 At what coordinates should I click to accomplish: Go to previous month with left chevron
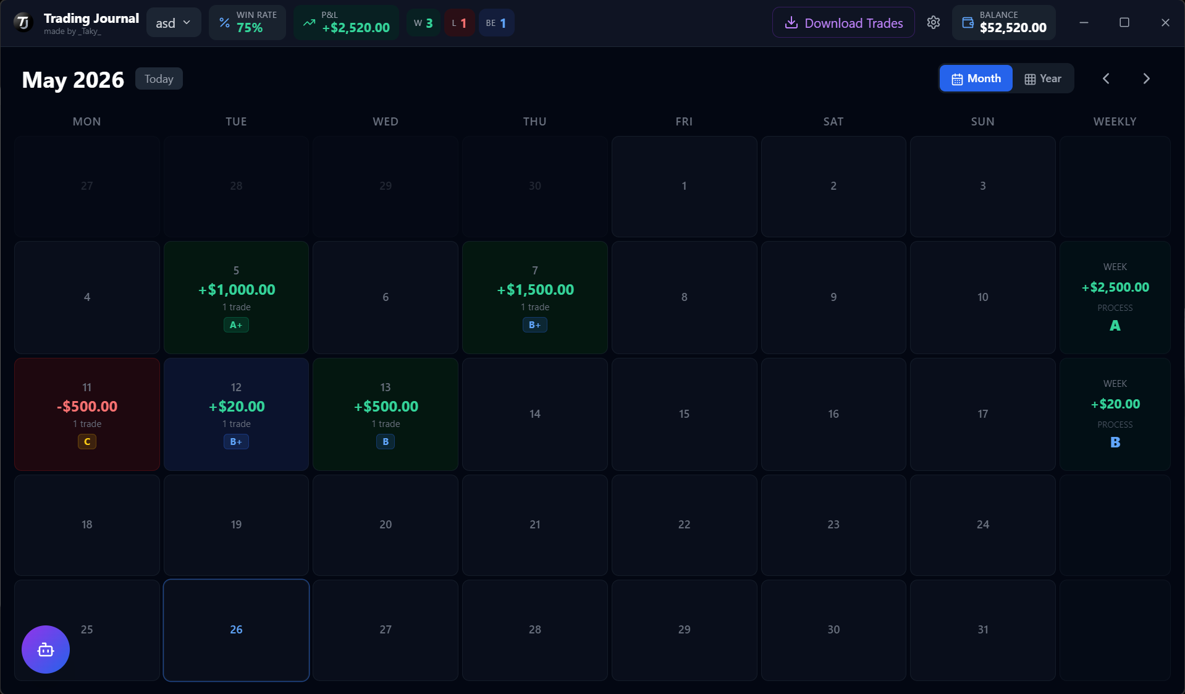[x=1106, y=78]
